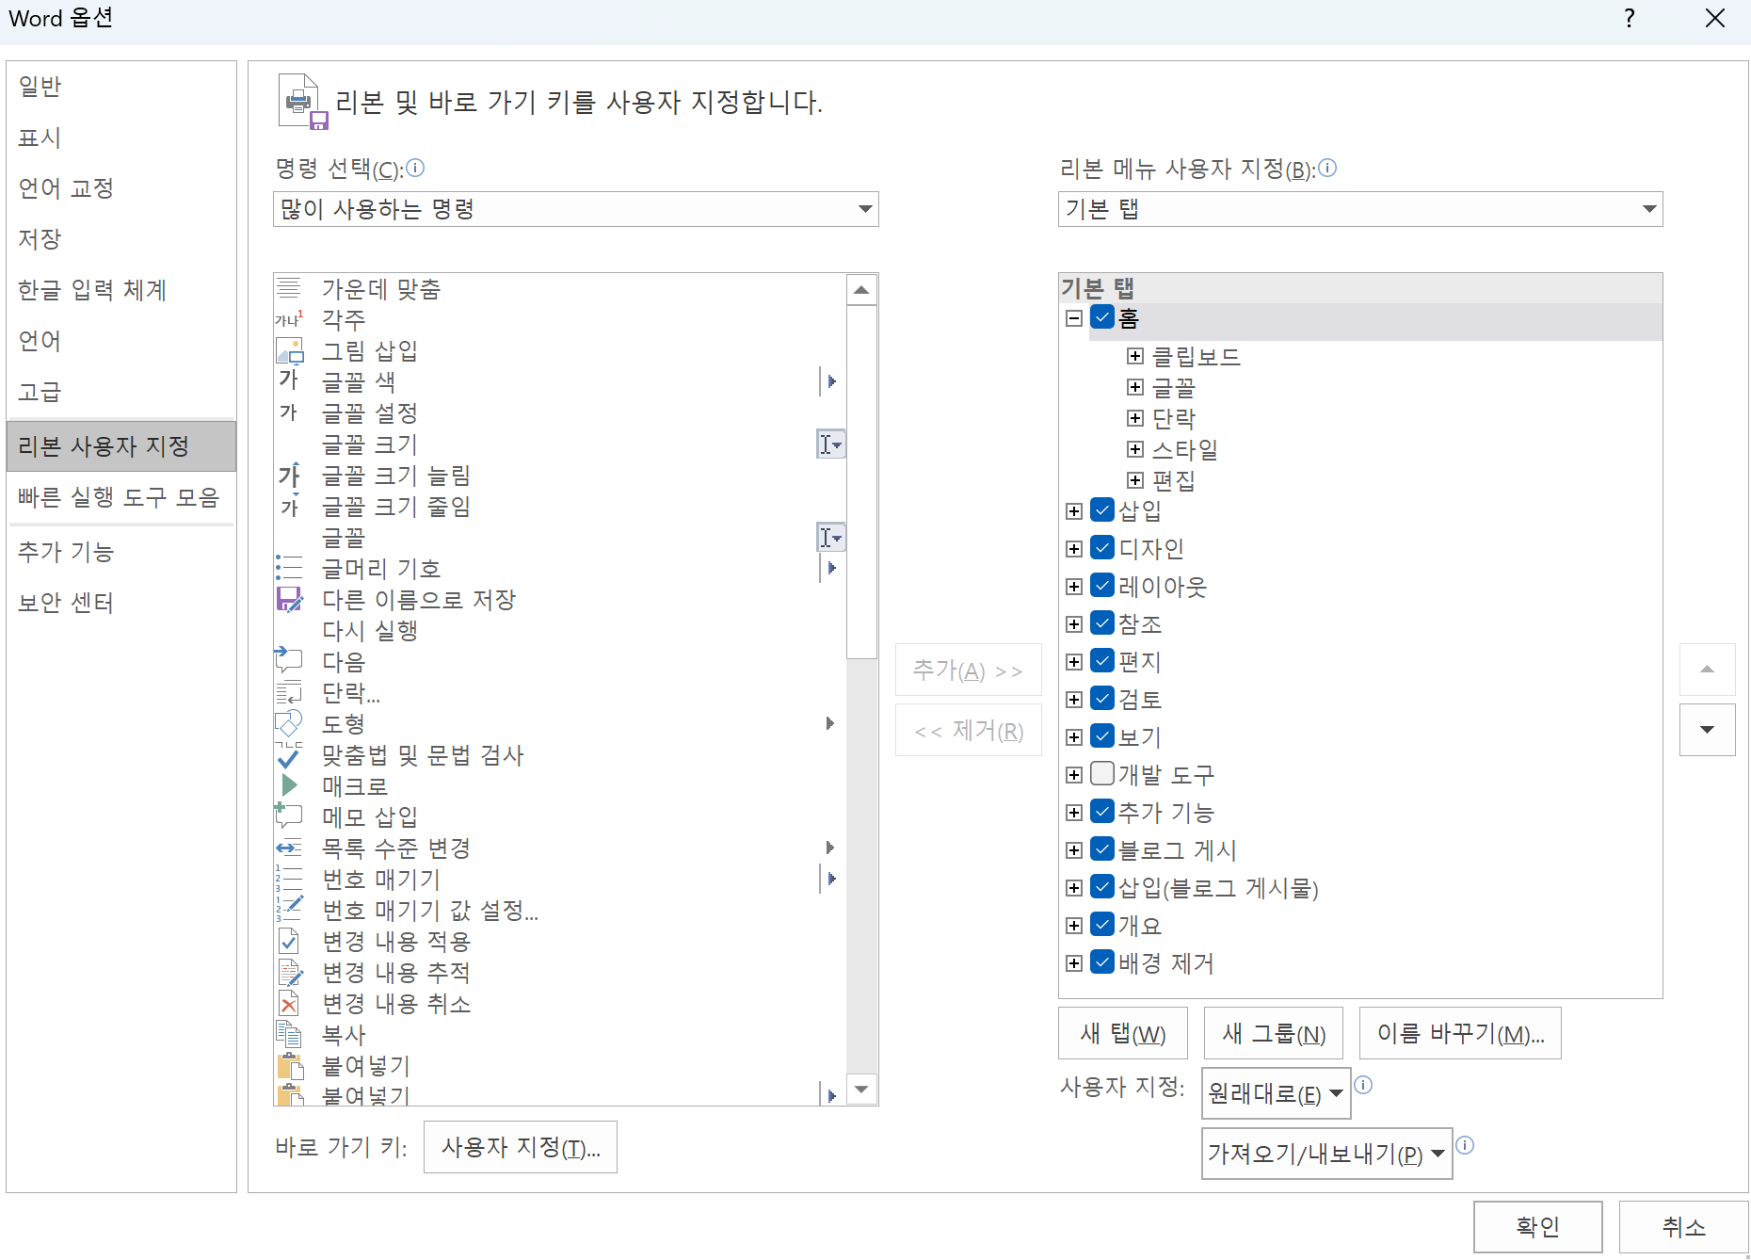The height and width of the screenshot is (1260, 1751).
Task: Select the 번호 매기기 값 설정 icon
Action: pos(289,910)
